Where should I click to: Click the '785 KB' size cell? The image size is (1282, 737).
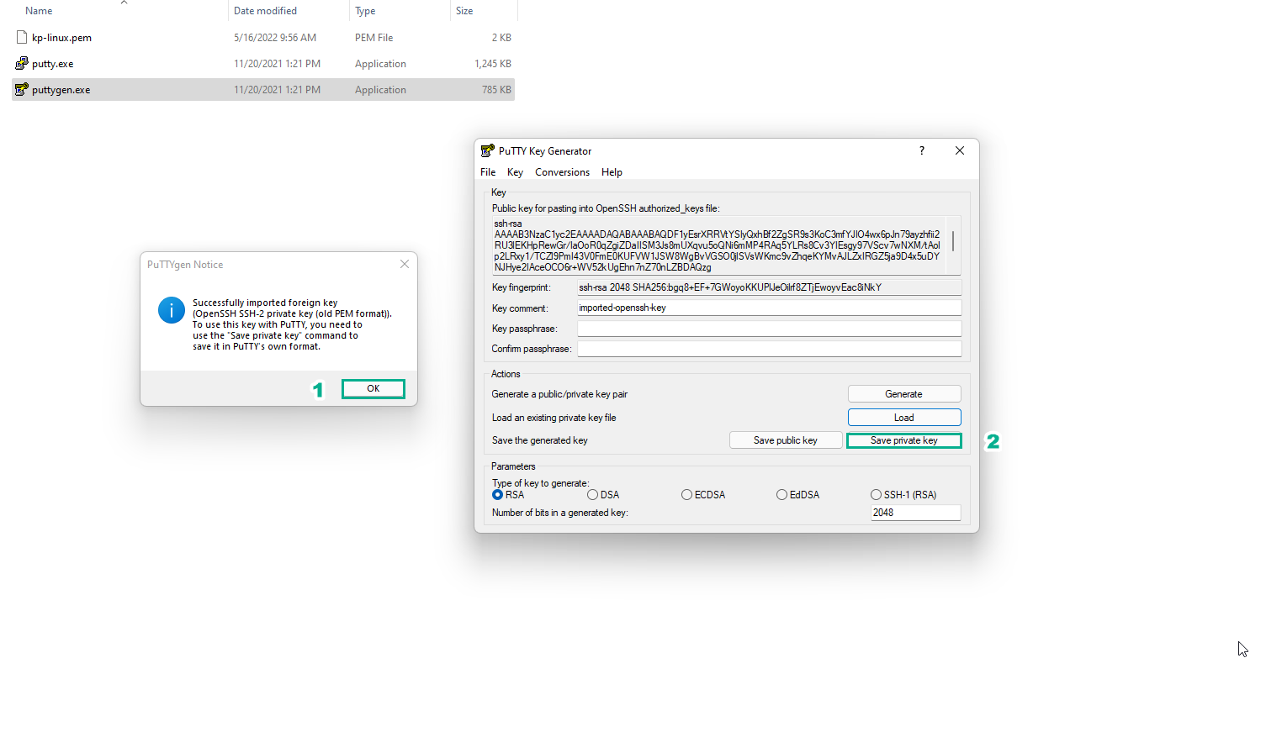tap(496, 90)
